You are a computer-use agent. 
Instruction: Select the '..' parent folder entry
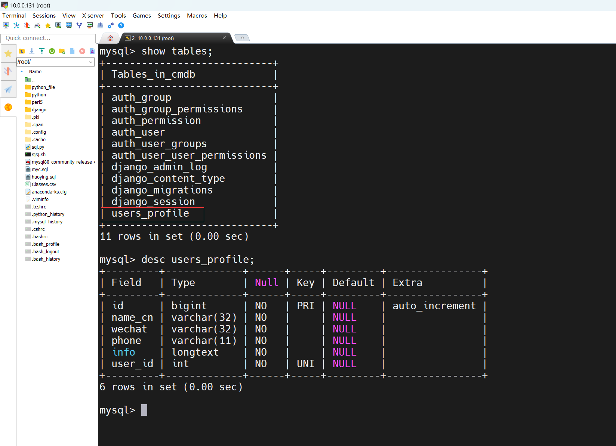pos(30,80)
